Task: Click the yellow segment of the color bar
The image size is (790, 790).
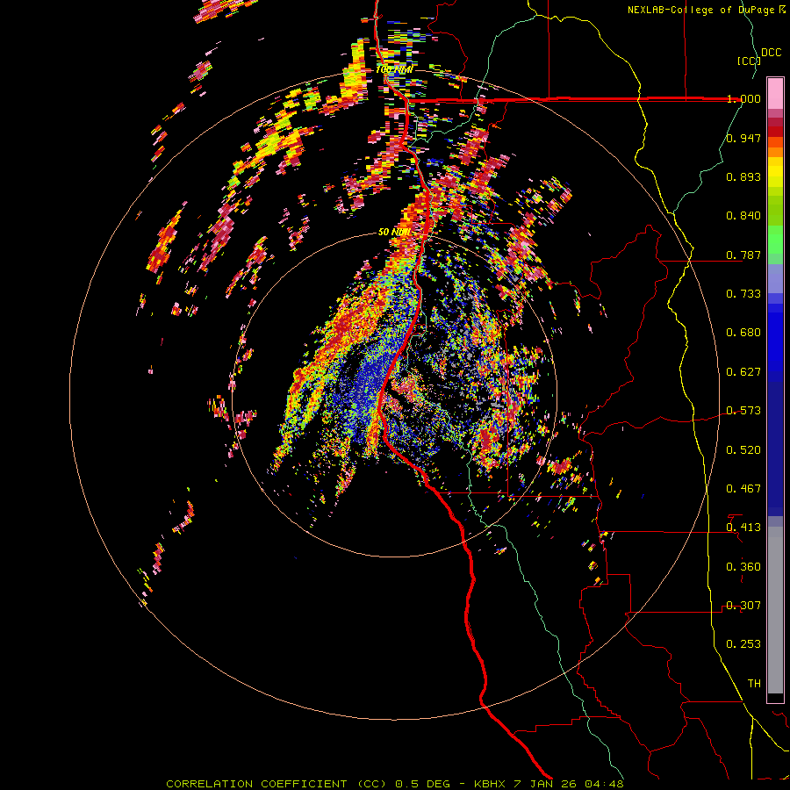Action: pyautogui.click(x=775, y=172)
